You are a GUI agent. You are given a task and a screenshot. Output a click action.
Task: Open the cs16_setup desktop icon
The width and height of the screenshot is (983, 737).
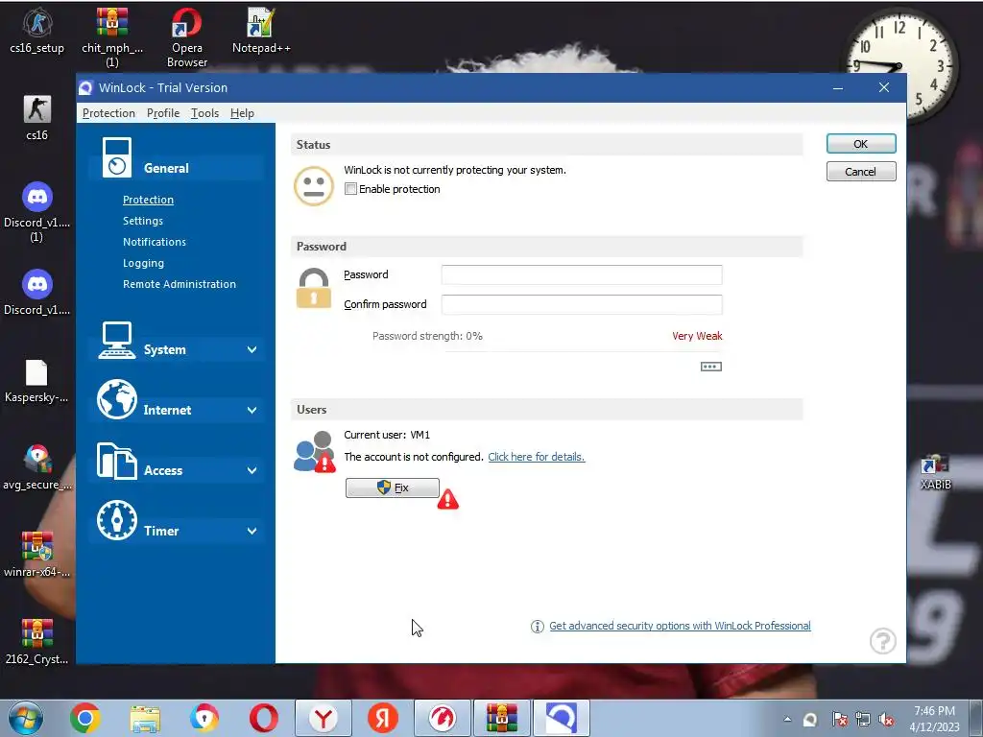pyautogui.click(x=37, y=32)
